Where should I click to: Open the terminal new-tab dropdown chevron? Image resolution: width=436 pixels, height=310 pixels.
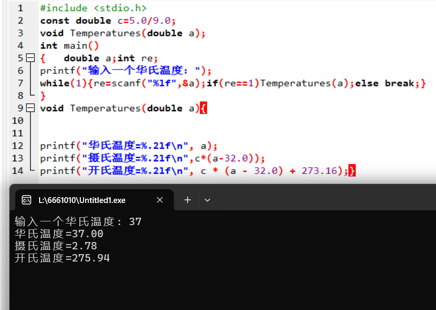(208, 200)
